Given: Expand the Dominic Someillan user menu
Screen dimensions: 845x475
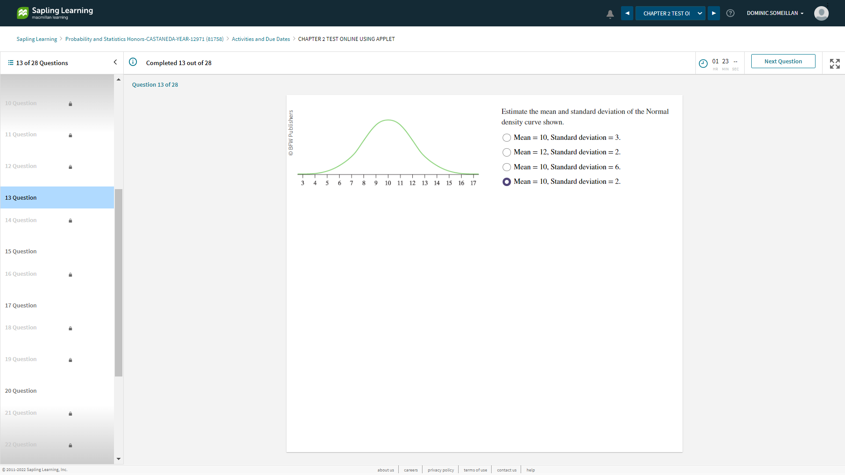Looking at the screenshot, I should [775, 13].
